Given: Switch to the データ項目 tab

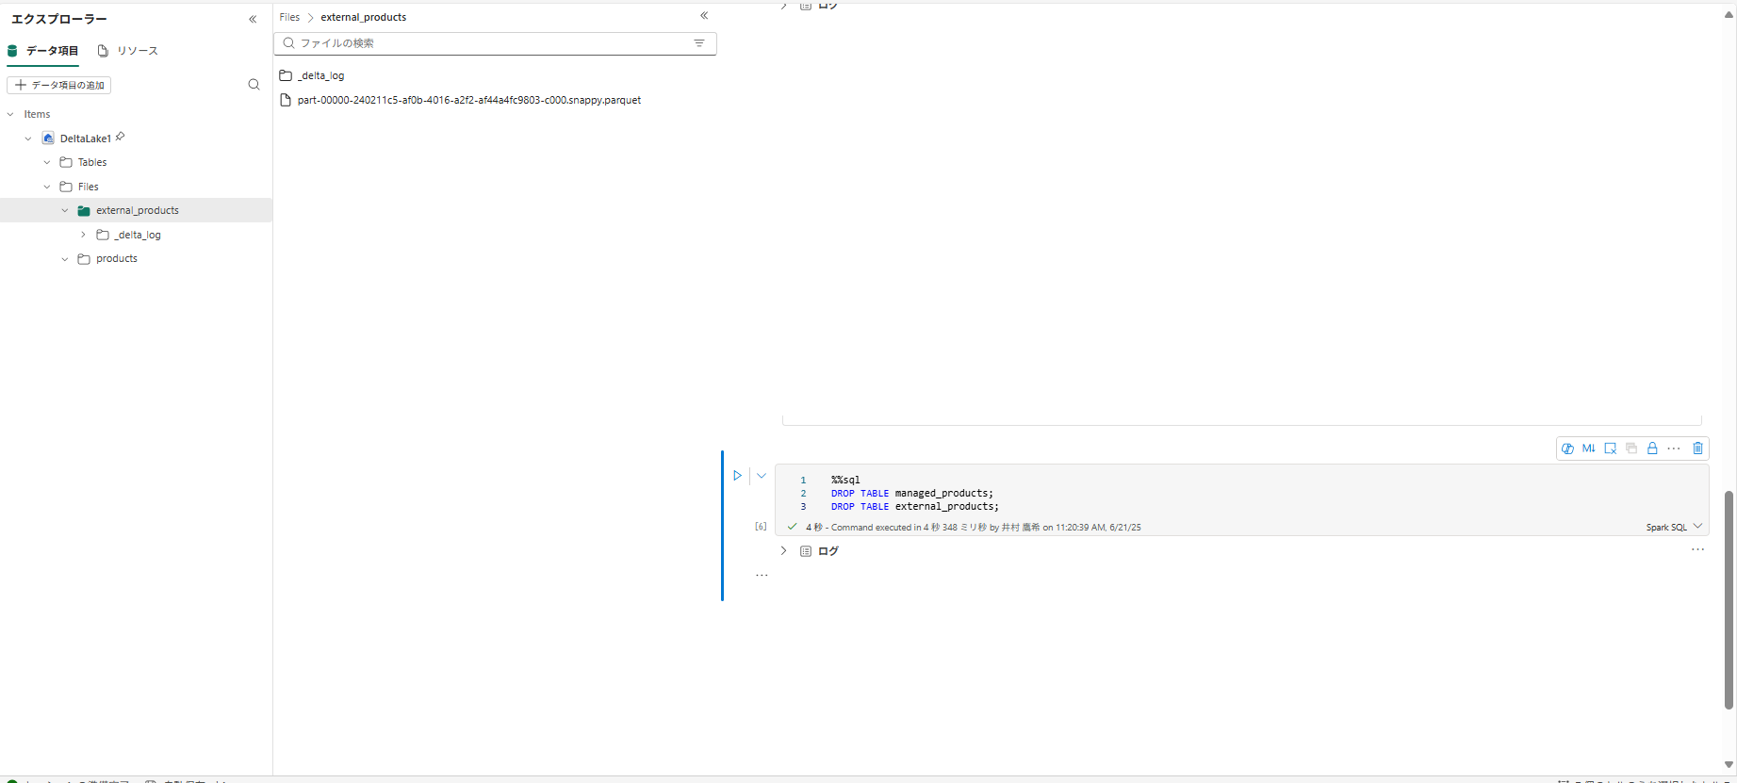Looking at the screenshot, I should (42, 51).
